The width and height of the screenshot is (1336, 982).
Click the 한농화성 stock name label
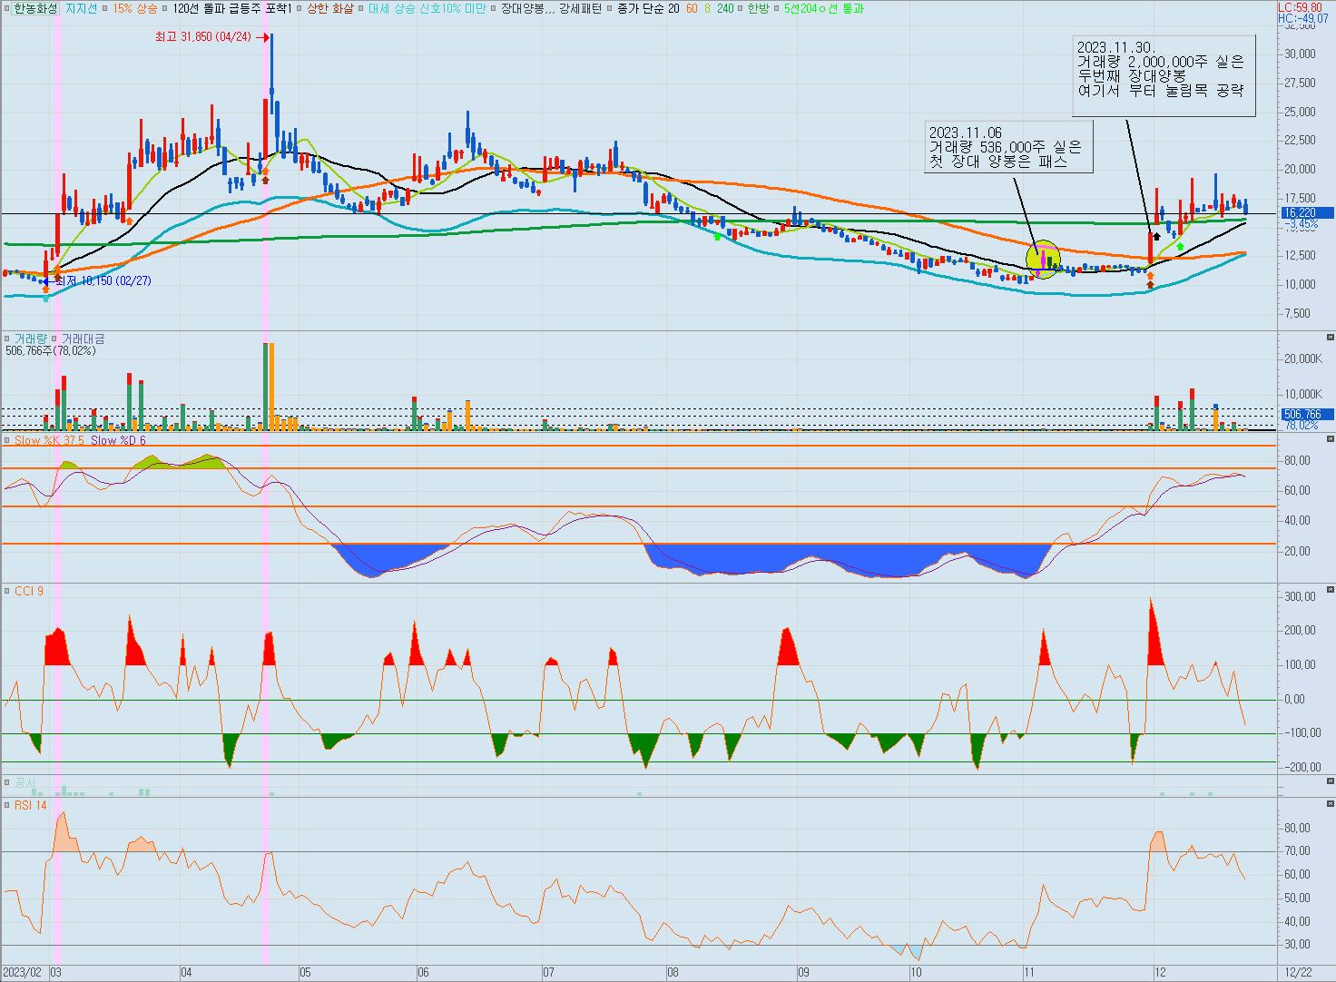pos(36,8)
